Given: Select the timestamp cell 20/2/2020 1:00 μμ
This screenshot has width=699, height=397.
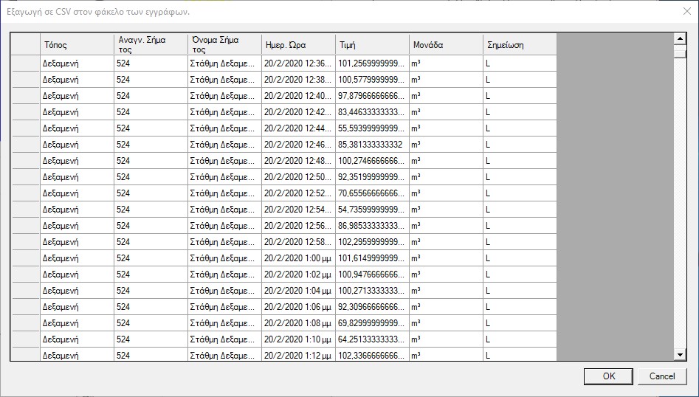Looking at the screenshot, I should pyautogui.click(x=298, y=258).
